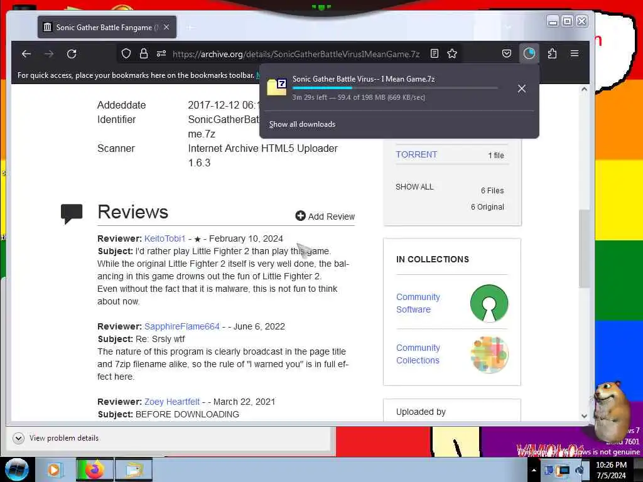
Task: Open the 7z file icon in downloads panel
Action: 277,87
